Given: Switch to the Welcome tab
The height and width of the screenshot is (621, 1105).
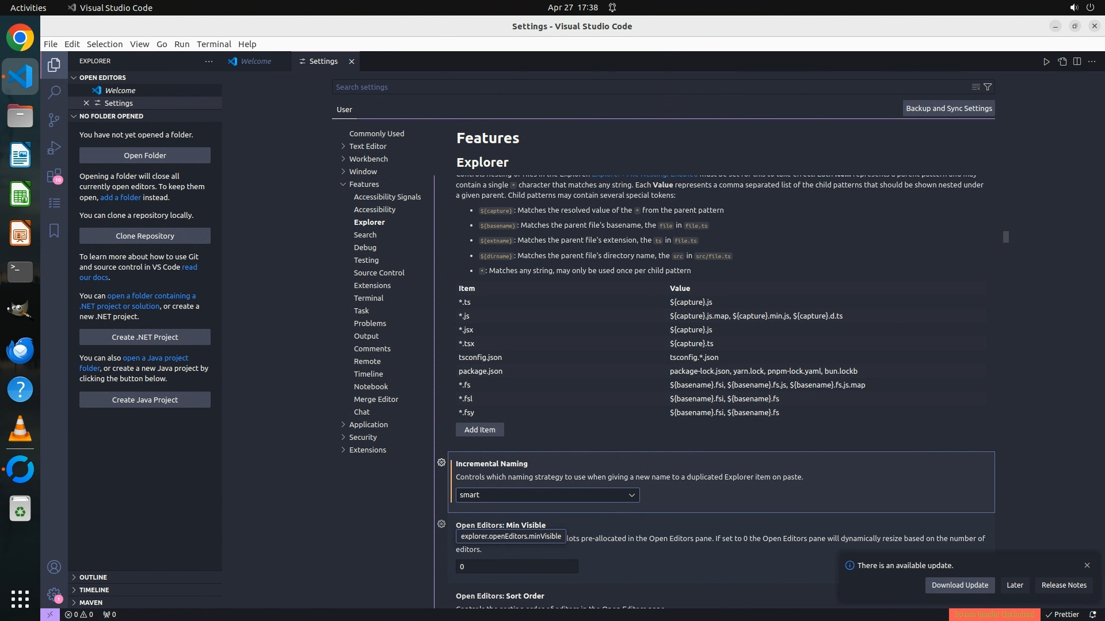Looking at the screenshot, I should pyautogui.click(x=256, y=62).
